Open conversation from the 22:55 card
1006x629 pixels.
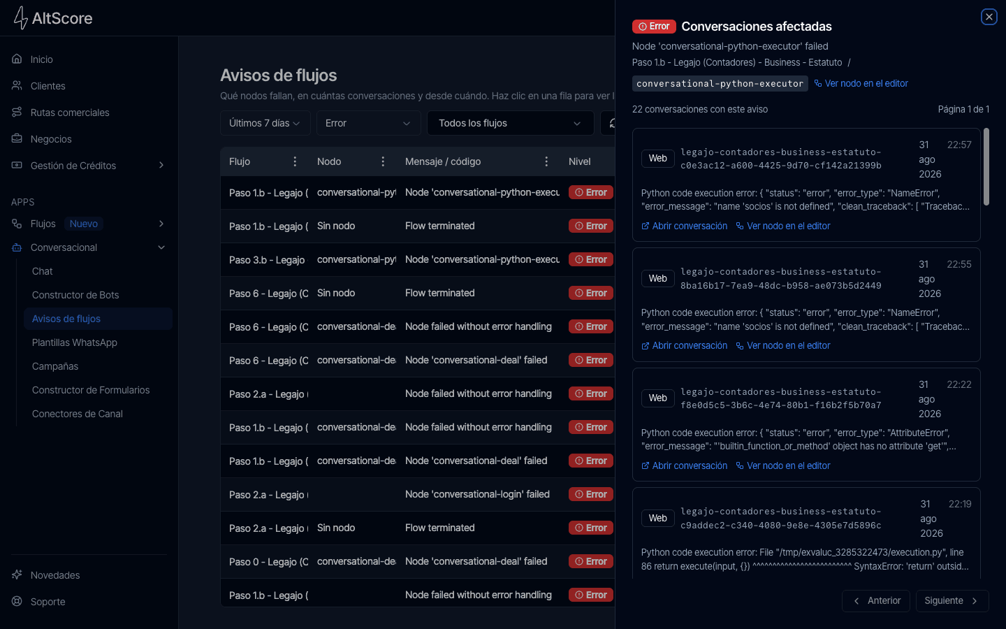click(x=684, y=346)
